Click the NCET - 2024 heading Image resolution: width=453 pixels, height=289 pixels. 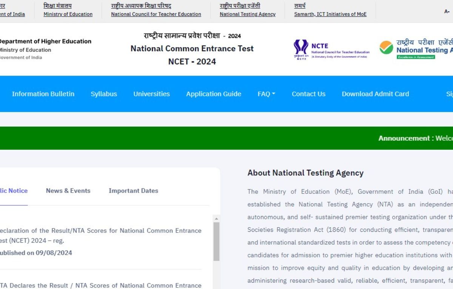[x=192, y=62]
